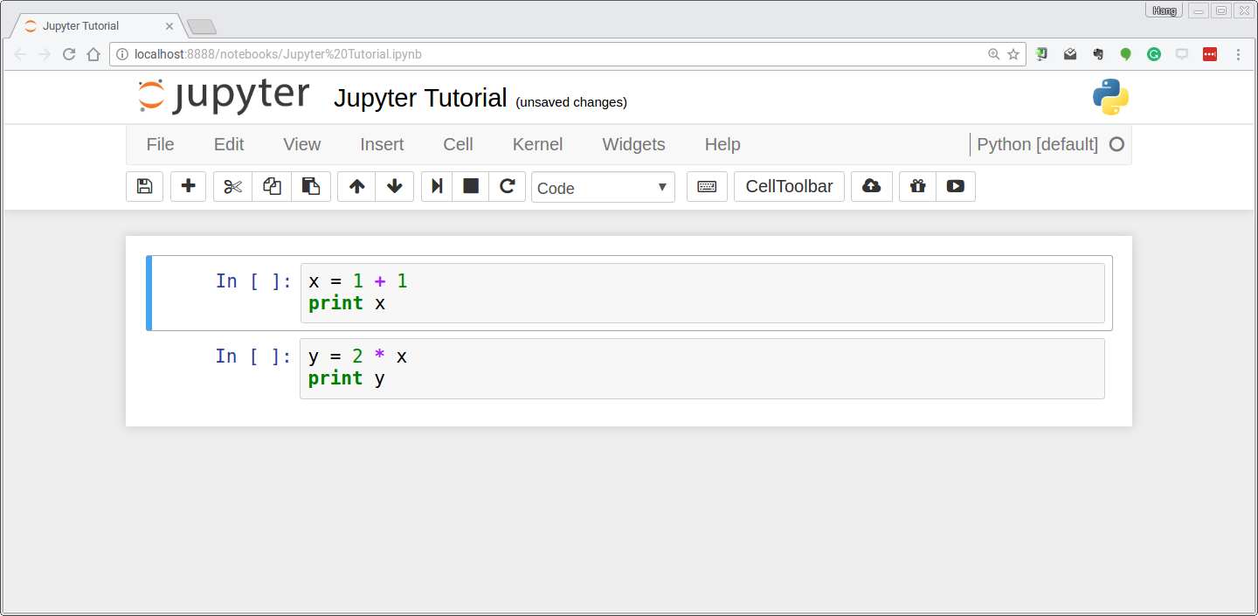Viewport: 1258px width, 616px height.
Task: Open the cell type Code dropdown
Action: pyautogui.click(x=603, y=187)
